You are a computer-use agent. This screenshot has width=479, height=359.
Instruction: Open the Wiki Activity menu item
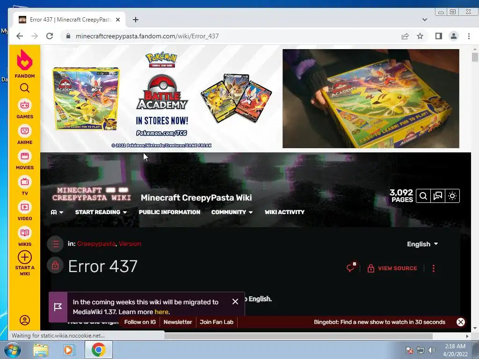click(x=284, y=212)
